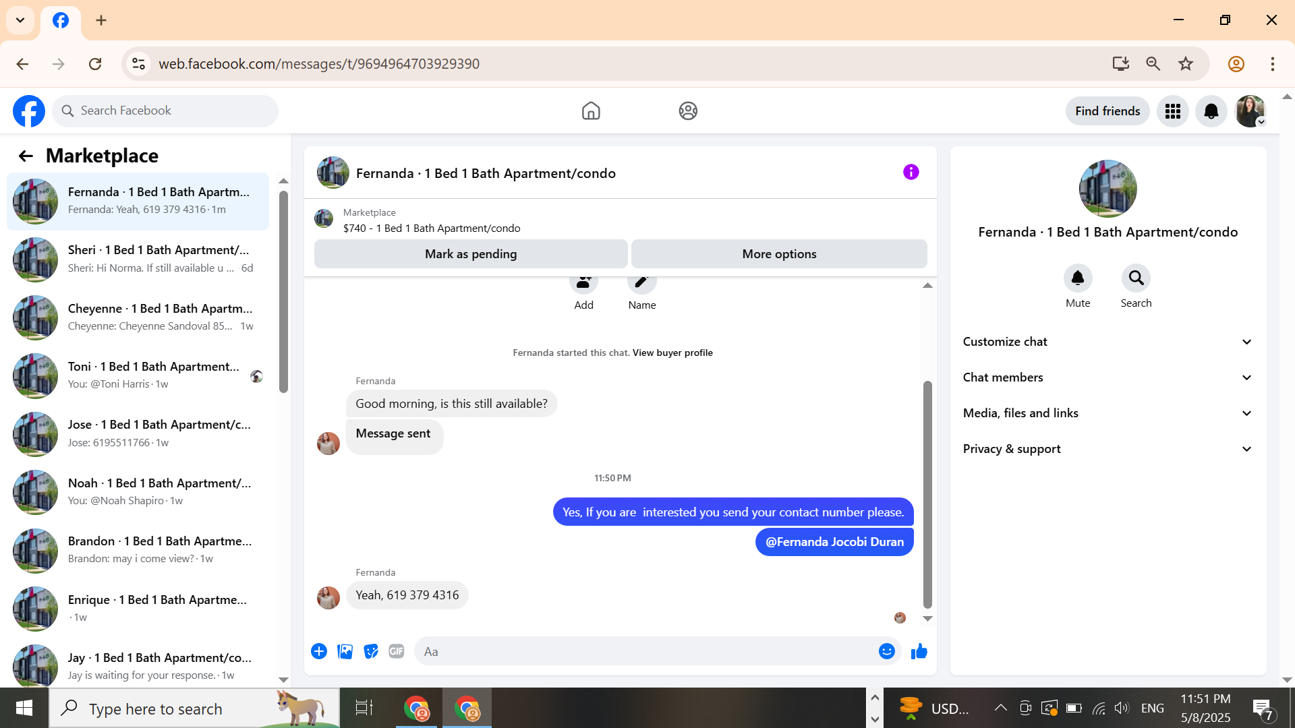
Task: Expand Privacy & support section
Action: point(1108,449)
